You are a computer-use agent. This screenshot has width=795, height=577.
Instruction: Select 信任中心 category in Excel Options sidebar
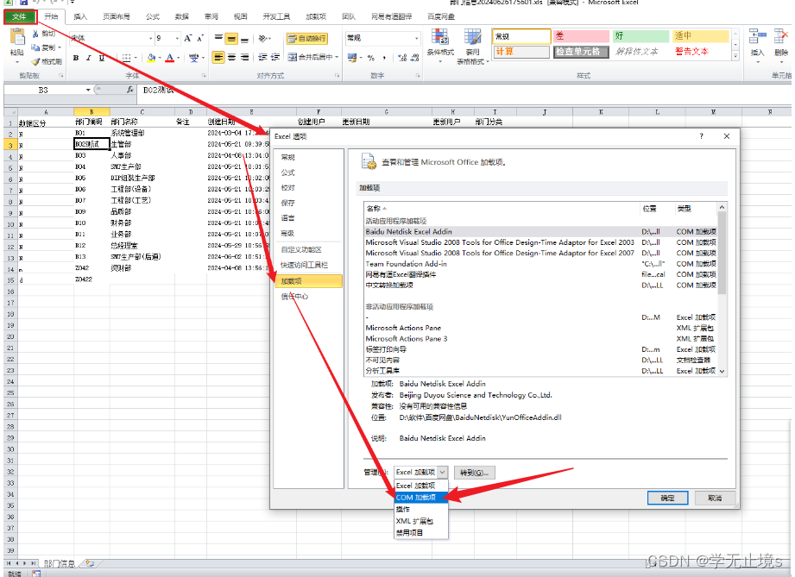308,297
